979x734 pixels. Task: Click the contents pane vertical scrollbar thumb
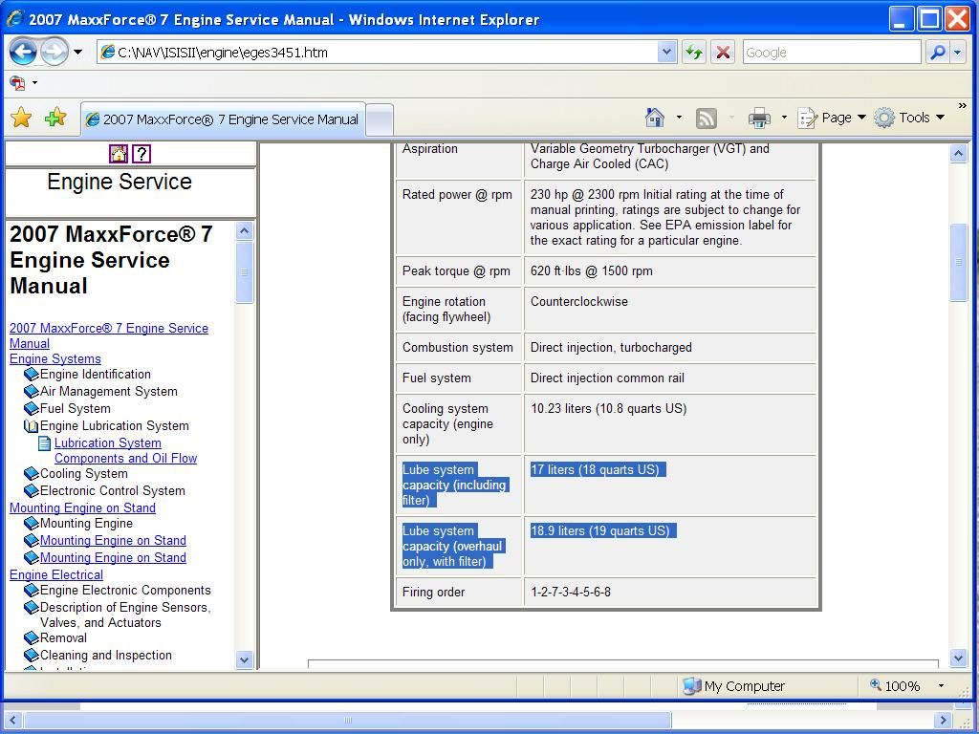pos(244,272)
